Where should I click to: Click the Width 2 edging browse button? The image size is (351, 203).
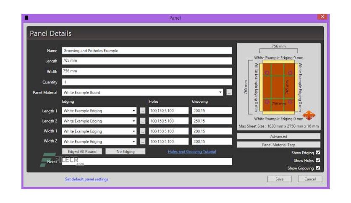coord(142,141)
